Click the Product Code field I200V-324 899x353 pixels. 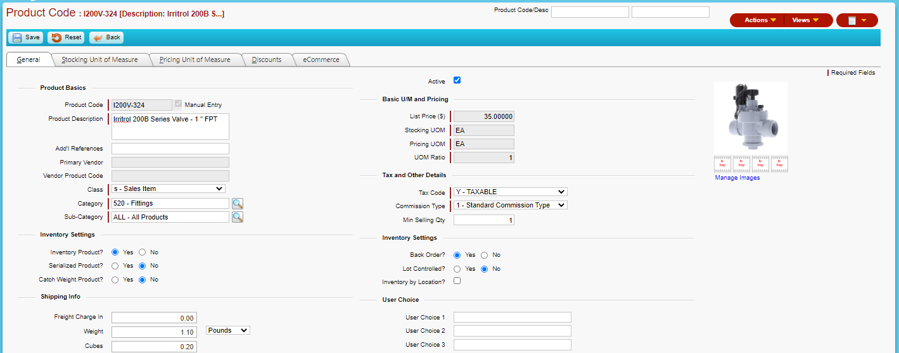click(x=142, y=105)
